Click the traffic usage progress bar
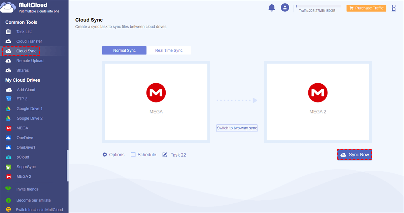Viewport: 404px width, 213px height. tap(318, 6)
